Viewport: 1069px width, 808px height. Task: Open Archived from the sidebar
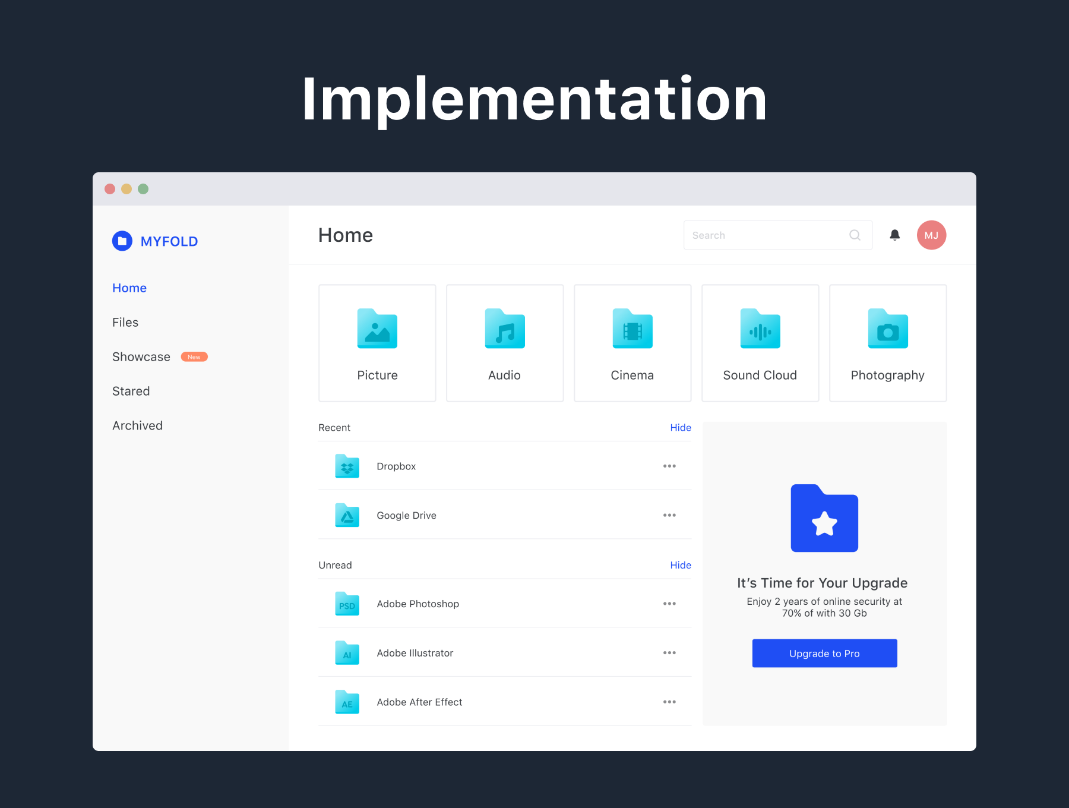137,426
